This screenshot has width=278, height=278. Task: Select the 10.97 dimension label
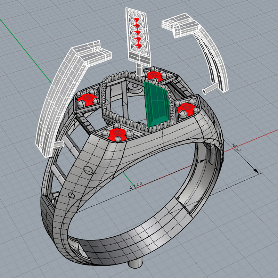pyautogui.click(x=237, y=148)
